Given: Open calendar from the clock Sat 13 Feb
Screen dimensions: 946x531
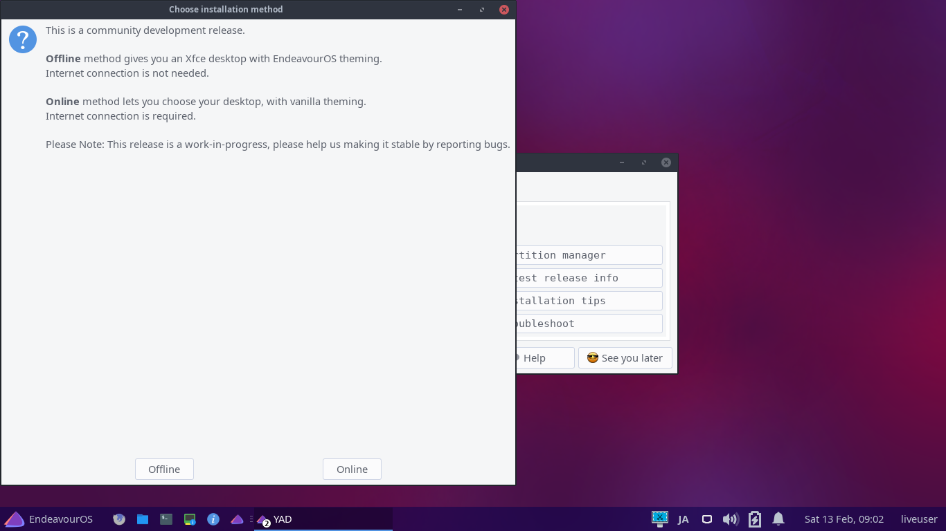Looking at the screenshot, I should click(844, 519).
